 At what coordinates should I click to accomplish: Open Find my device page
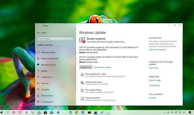[x=47, y=96]
